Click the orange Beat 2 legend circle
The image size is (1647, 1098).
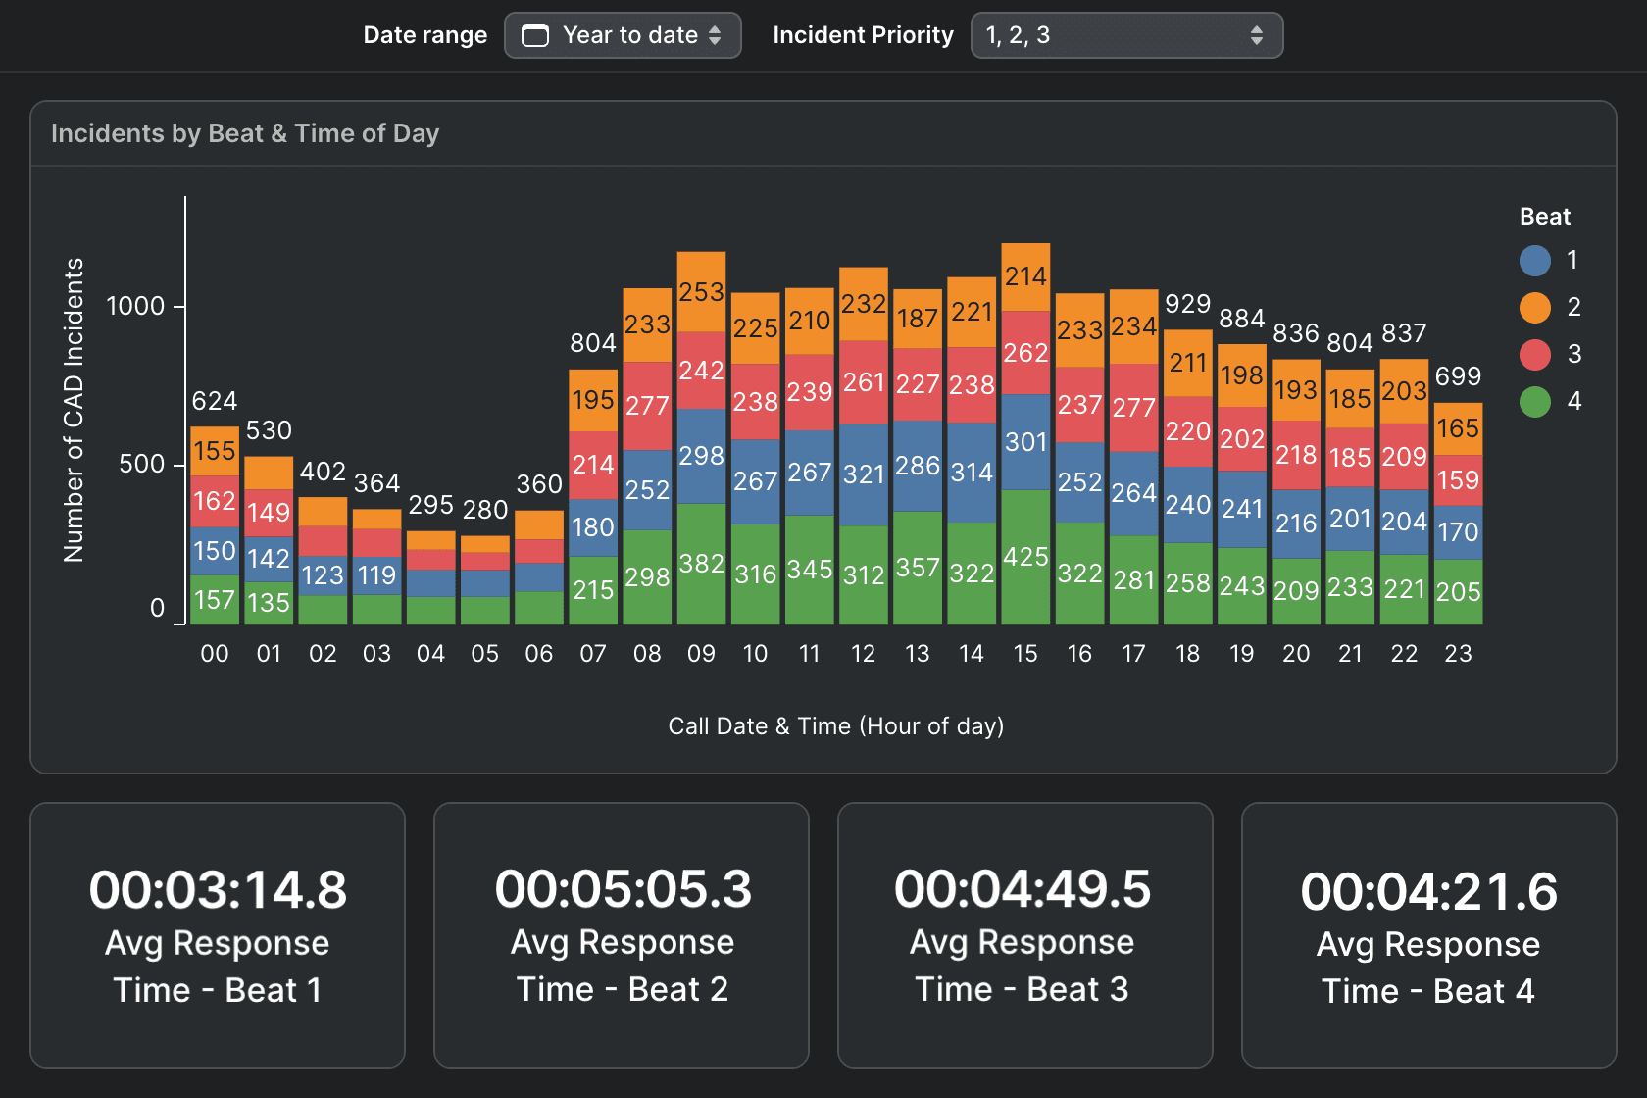click(1534, 308)
